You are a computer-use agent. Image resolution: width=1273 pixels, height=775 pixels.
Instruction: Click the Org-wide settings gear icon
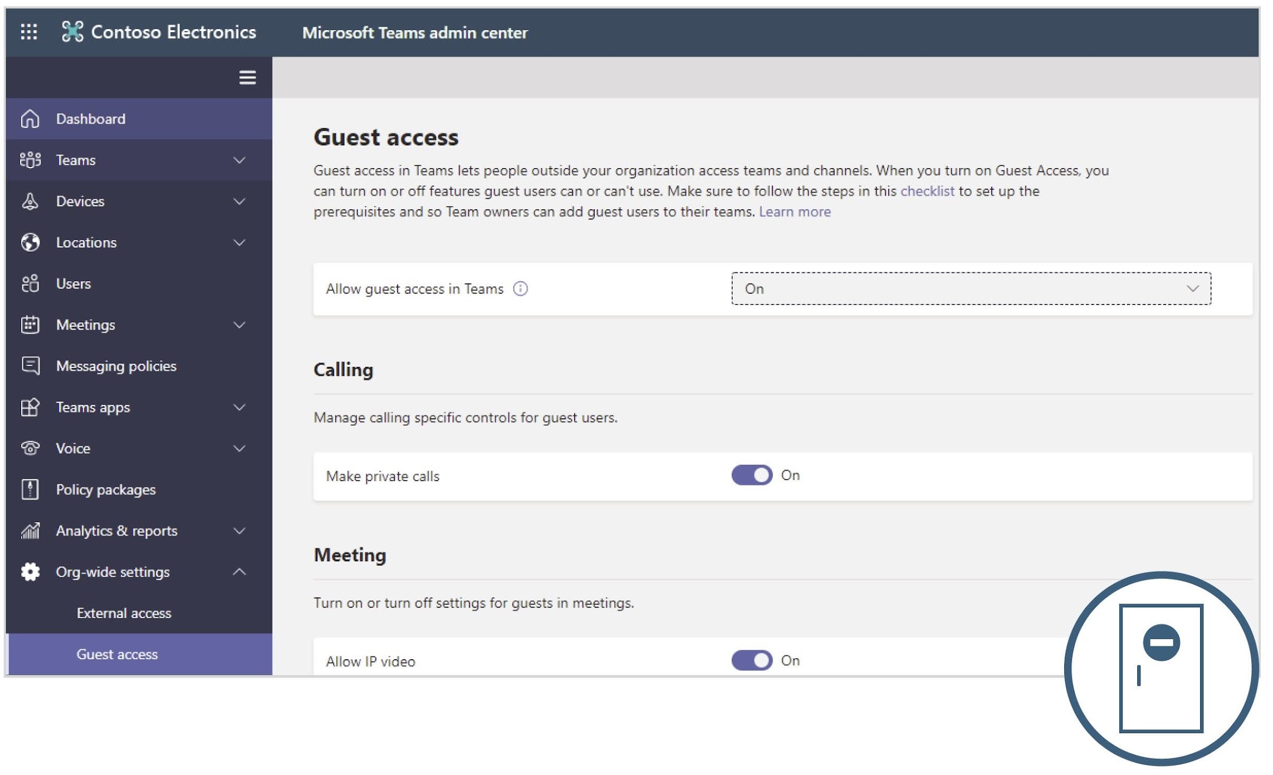30,572
